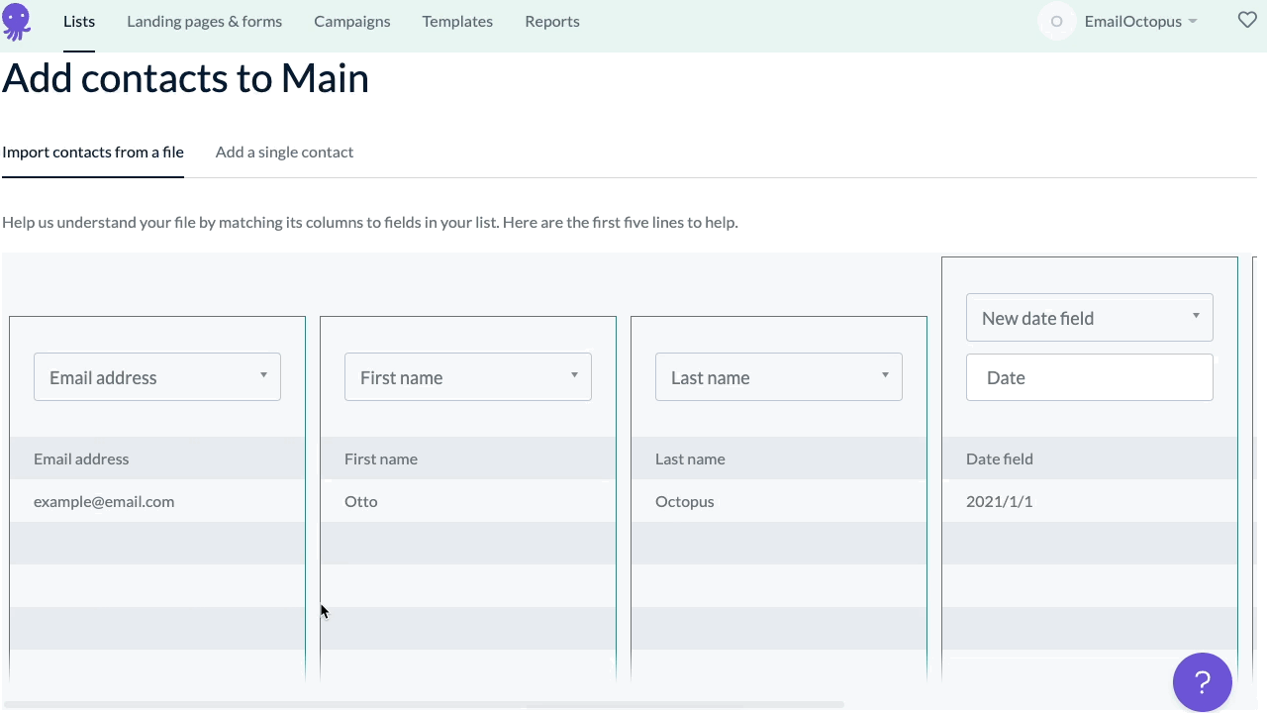This screenshot has height=713, width=1267.
Task: Click the Octopus last name preview row
Action: click(684, 501)
